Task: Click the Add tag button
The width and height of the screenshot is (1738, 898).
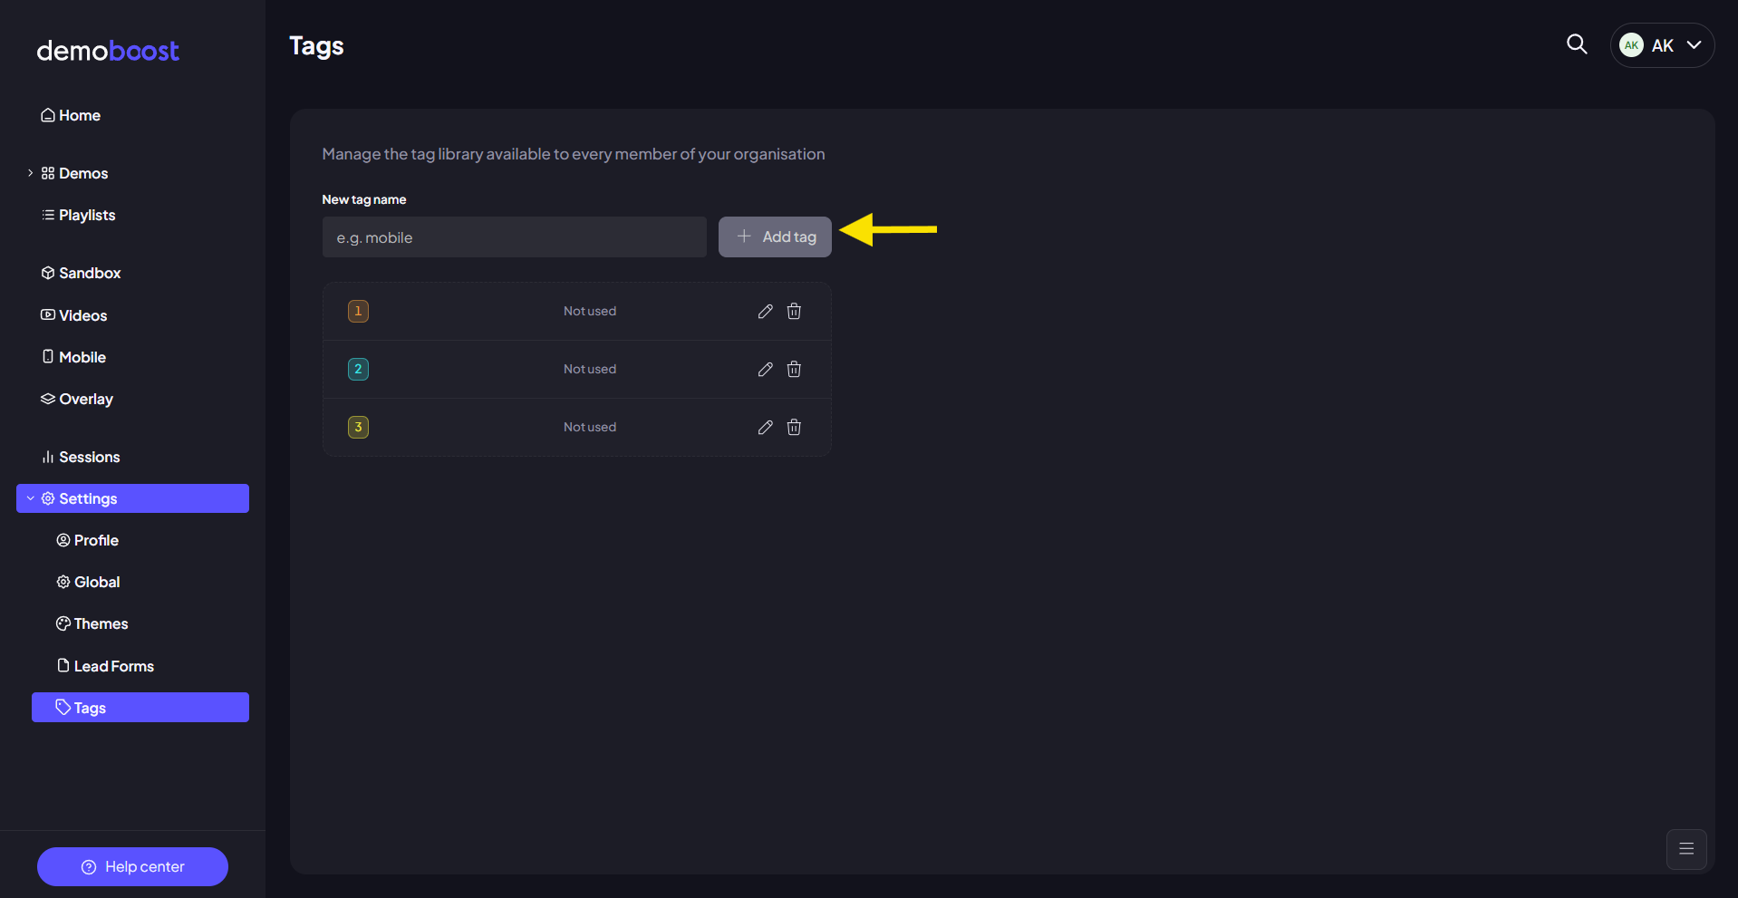Action: (775, 237)
